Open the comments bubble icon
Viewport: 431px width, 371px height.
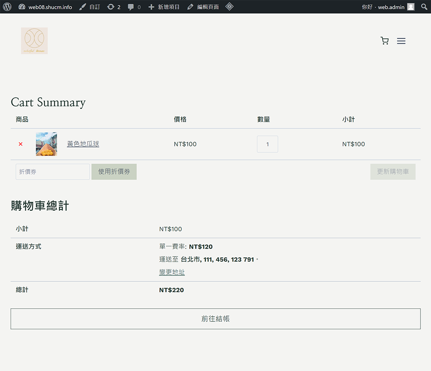(x=134, y=7)
